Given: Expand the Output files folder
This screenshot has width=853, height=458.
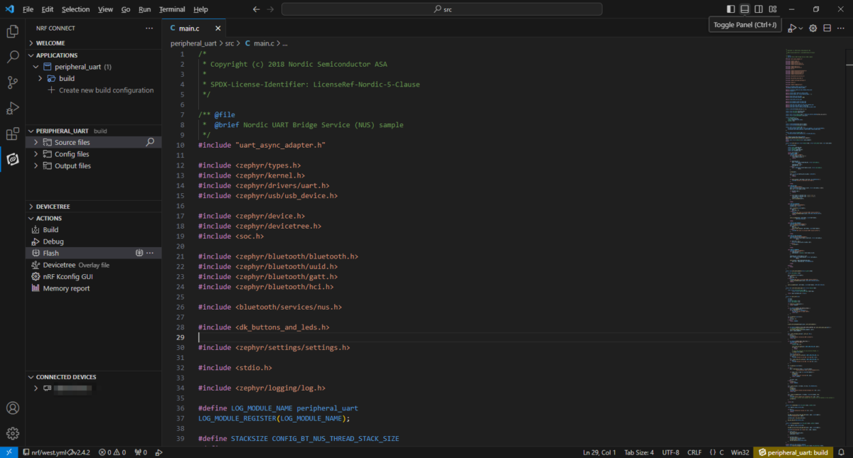Looking at the screenshot, I should (36, 165).
